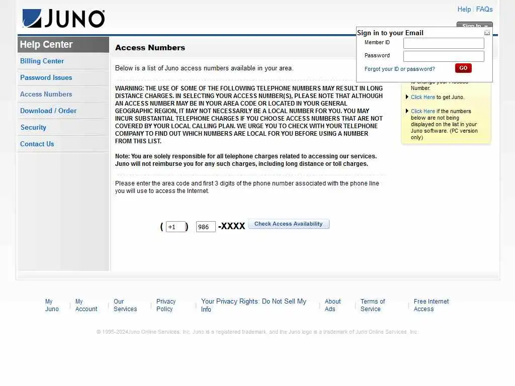
Task: Open About Ads footer link
Action: [333, 305]
